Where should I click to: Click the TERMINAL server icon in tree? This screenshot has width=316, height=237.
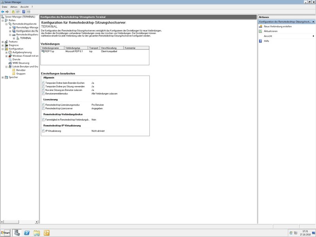[x=18, y=38]
